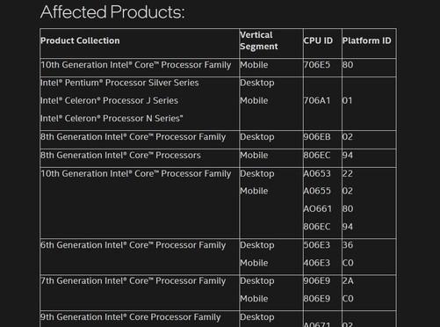Click the Platform ID column header
The height and width of the screenshot is (327, 440).
367,40
